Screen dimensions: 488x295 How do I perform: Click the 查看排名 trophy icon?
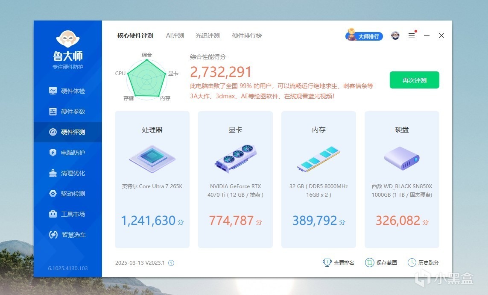coord(327,263)
